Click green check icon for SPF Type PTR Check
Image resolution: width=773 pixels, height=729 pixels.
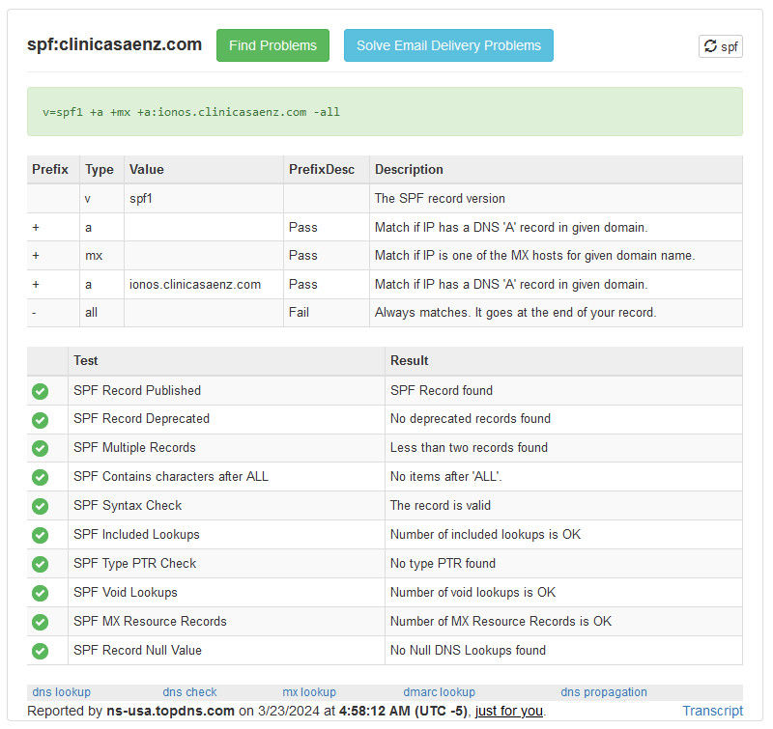(x=40, y=564)
